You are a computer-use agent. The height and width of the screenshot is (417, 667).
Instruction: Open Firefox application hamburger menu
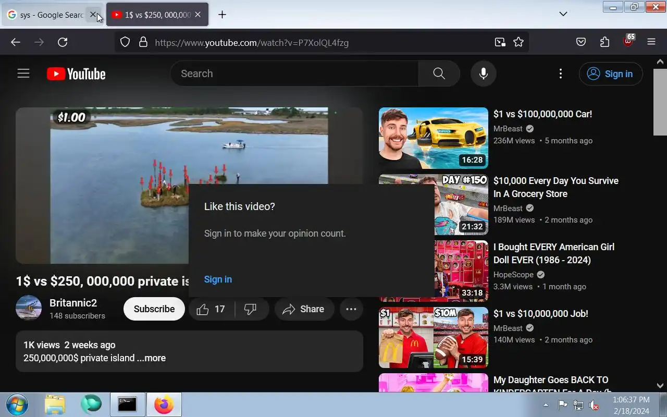coord(651,42)
